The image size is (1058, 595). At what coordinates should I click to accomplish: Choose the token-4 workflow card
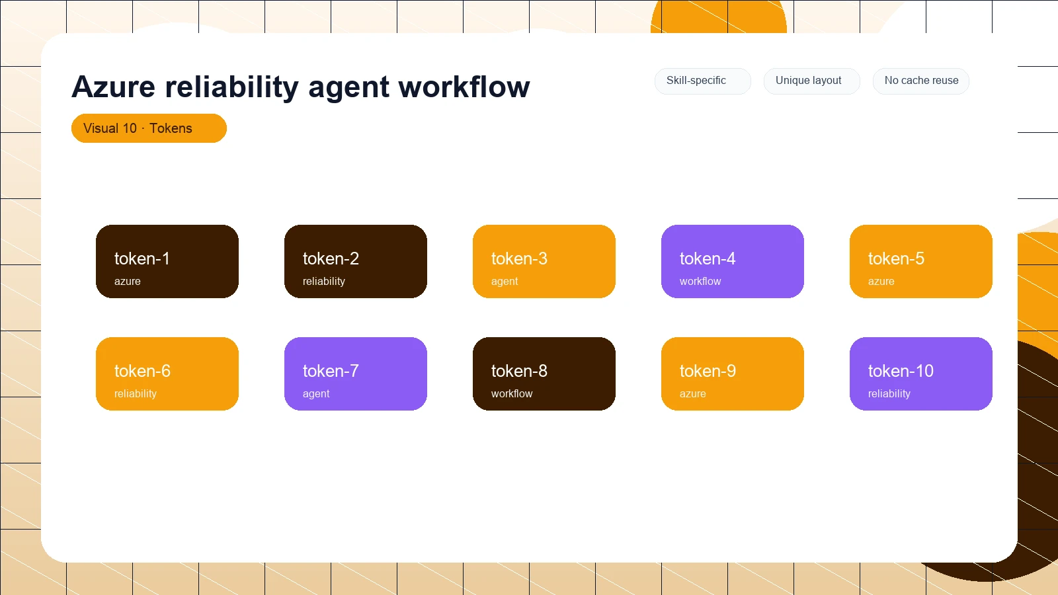tap(733, 261)
